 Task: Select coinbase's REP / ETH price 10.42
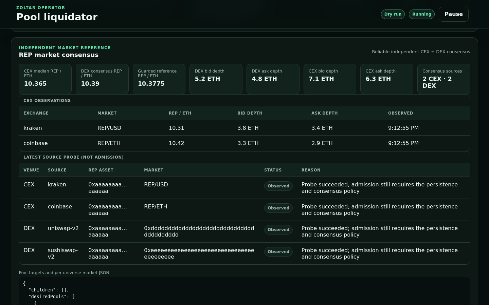pos(176,143)
